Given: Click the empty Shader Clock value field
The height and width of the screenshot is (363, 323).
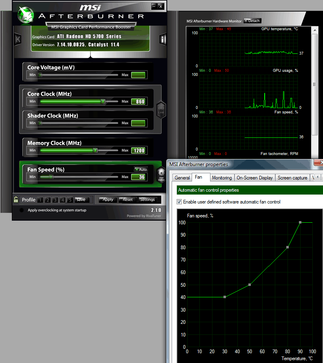Looking at the screenshot, I should click(x=138, y=123).
